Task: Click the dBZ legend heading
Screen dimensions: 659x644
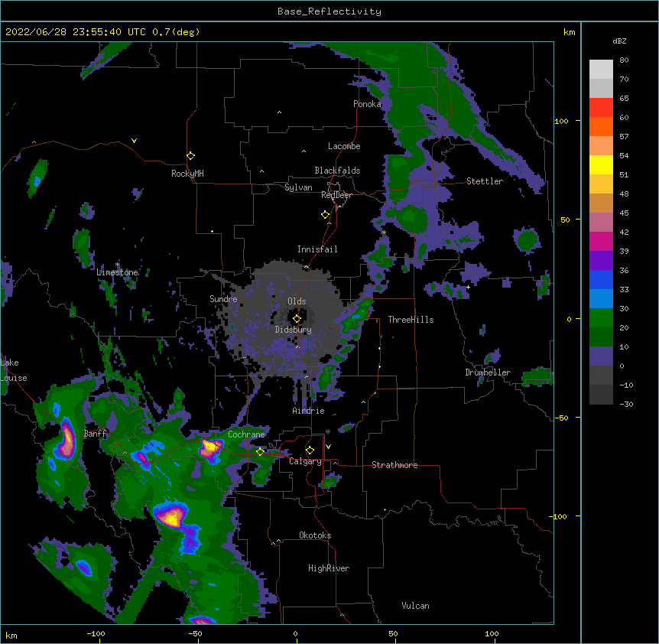Action: tap(619, 41)
